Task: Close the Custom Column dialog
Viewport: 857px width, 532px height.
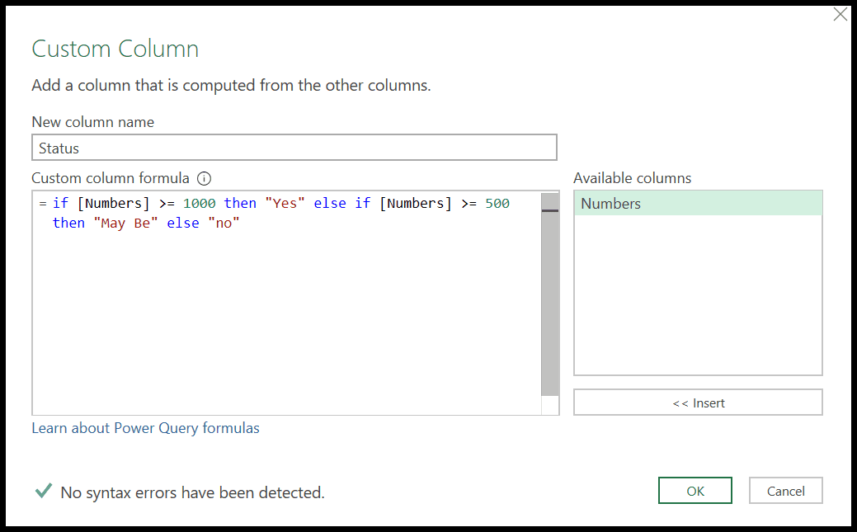Action: click(840, 14)
